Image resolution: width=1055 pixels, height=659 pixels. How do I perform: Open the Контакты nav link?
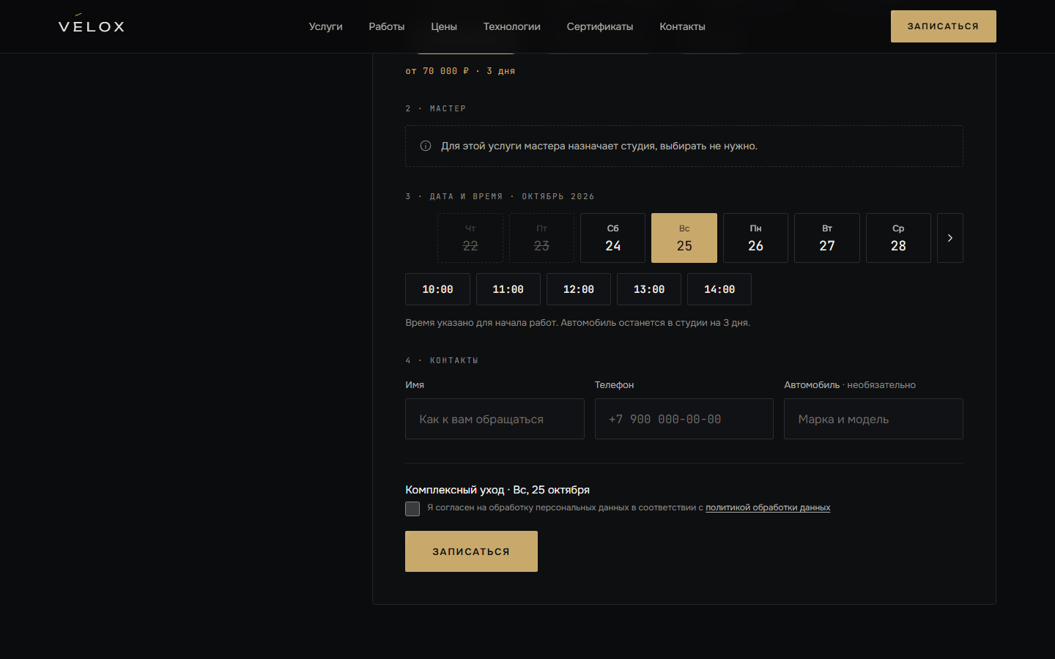click(682, 26)
